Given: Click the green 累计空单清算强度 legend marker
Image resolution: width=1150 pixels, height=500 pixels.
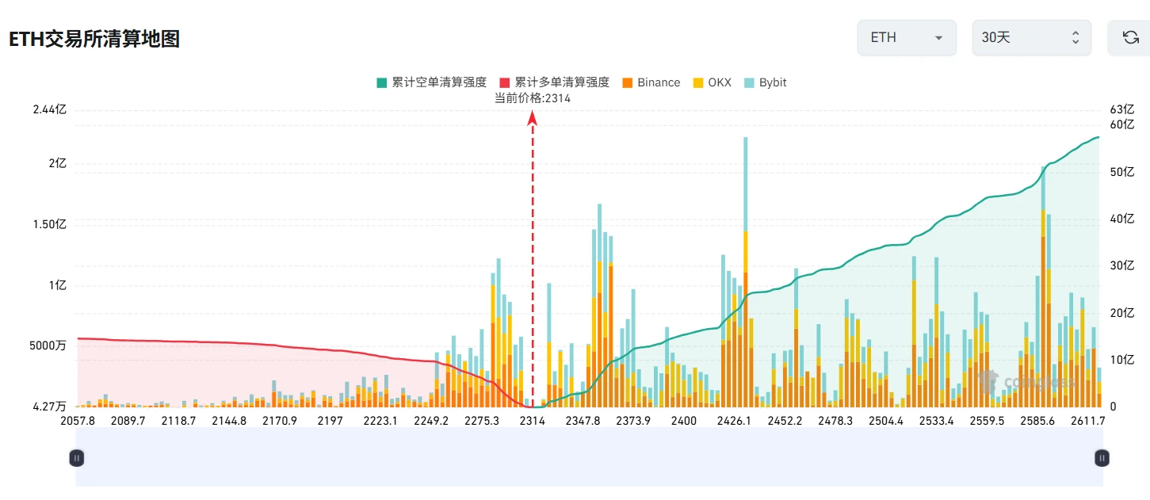Looking at the screenshot, I should click(382, 82).
